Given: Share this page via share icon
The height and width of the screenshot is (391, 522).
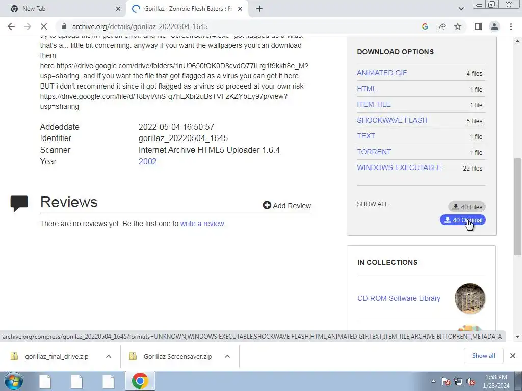Looking at the screenshot, I should [x=441, y=26].
